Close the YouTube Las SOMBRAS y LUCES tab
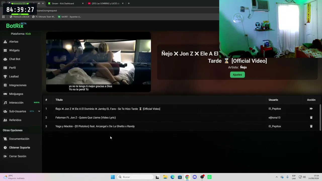Image resolution: width=322 pixels, height=181 pixels. [x=123, y=4]
